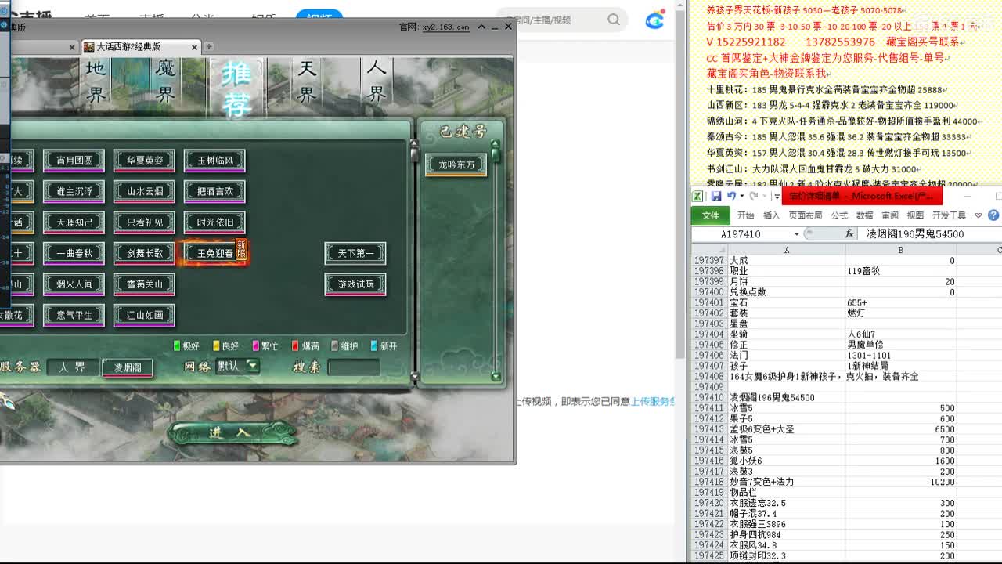Image resolution: width=1002 pixels, height=564 pixels.
Task: Switch to the 天界 server zone tab
Action: pos(307,82)
